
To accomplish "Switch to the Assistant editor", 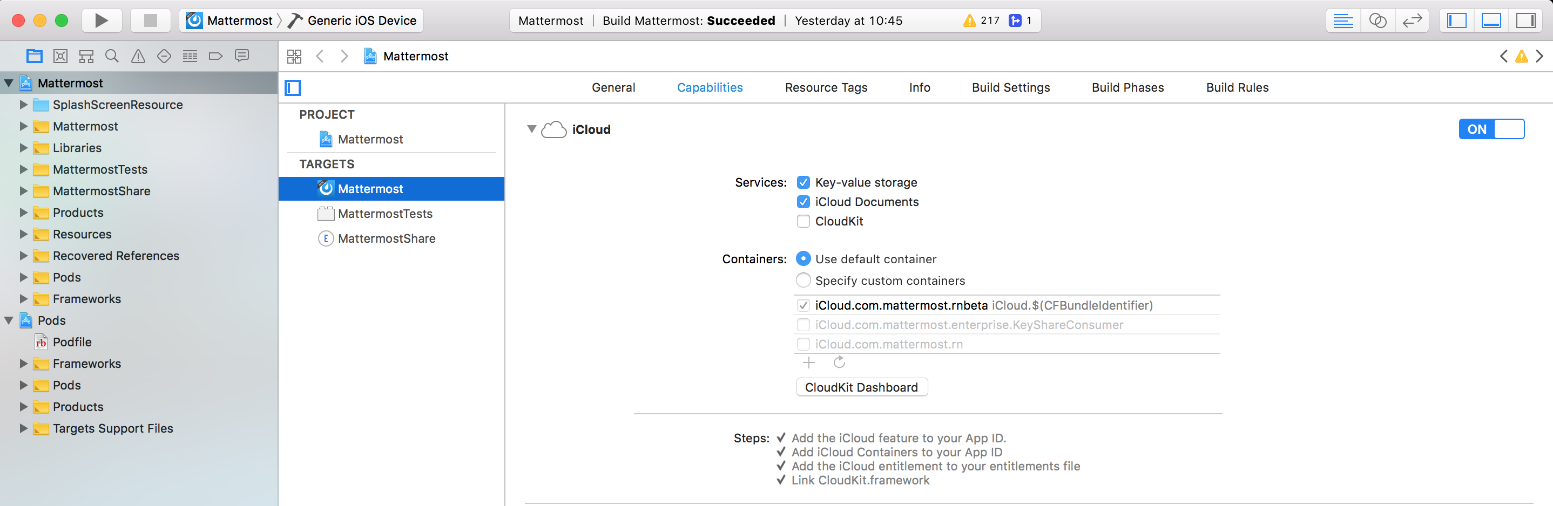I will click(1378, 20).
